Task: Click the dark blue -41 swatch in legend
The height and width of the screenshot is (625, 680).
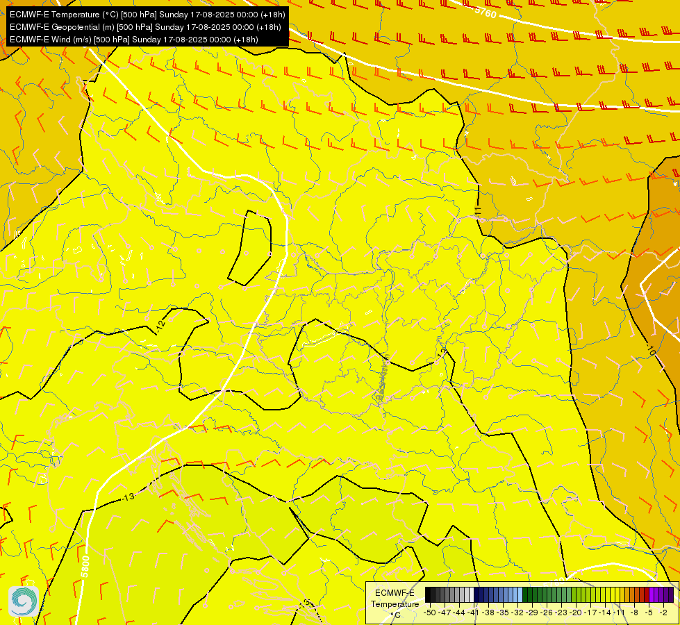Action: 476,594
